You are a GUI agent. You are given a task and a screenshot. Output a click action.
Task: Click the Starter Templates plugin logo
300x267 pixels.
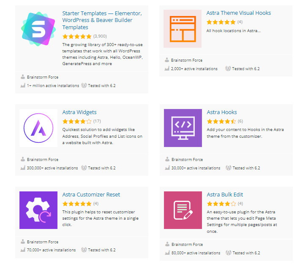point(38,29)
